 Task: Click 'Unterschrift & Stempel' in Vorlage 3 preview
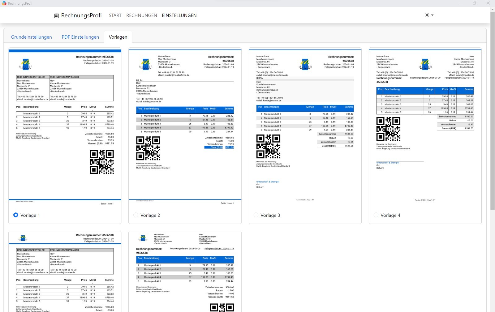click(x=268, y=182)
